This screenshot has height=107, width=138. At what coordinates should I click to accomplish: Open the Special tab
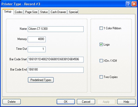click(73, 12)
